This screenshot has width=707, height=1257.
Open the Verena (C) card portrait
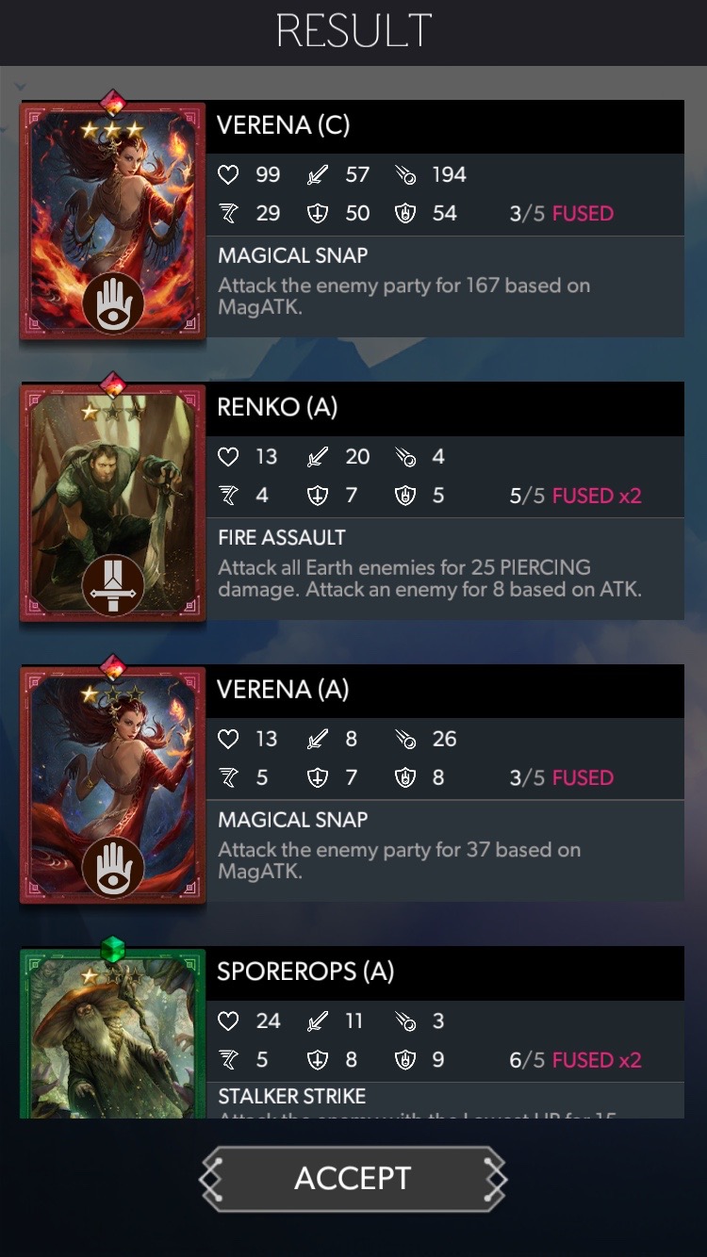tap(113, 220)
